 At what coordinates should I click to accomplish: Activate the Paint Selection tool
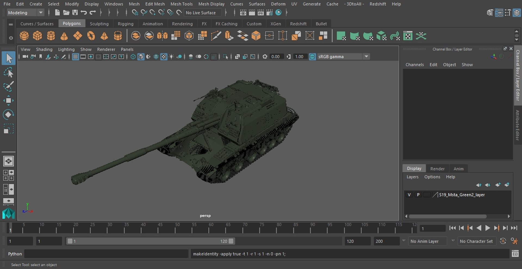[x=8, y=86]
